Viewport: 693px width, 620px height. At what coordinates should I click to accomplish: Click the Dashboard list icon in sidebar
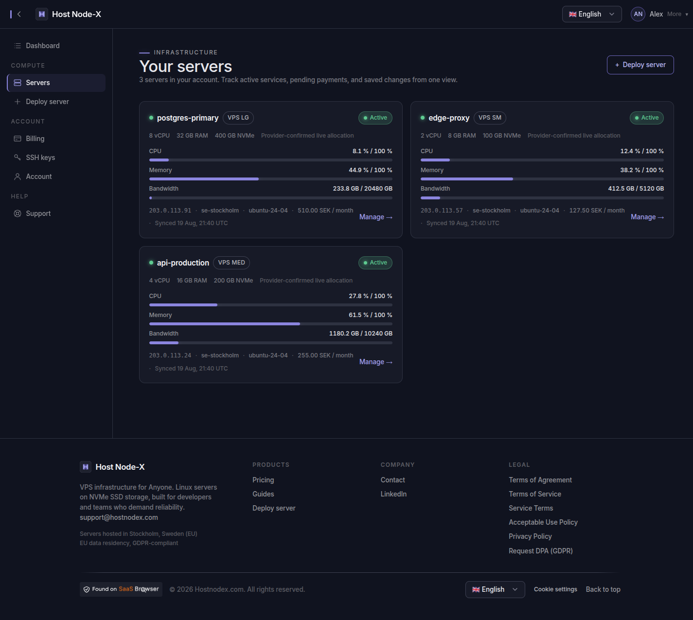[x=18, y=46]
